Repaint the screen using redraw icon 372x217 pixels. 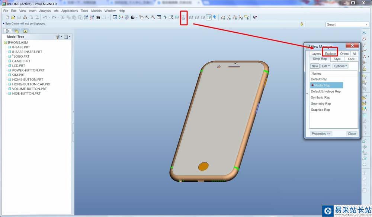(x=115, y=17)
